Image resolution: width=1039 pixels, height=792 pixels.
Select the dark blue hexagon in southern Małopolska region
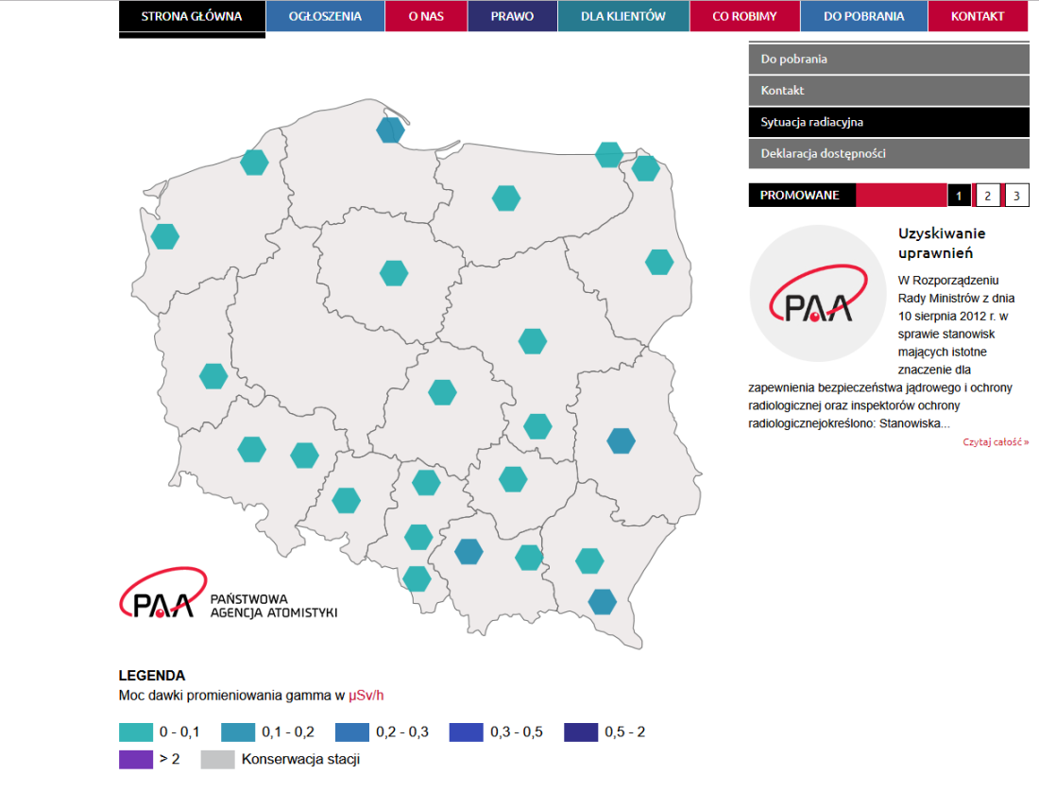point(468,551)
